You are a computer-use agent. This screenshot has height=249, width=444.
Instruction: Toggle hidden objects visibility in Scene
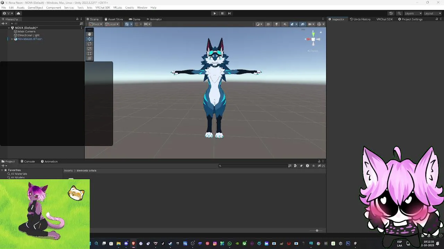pyautogui.click(x=302, y=24)
